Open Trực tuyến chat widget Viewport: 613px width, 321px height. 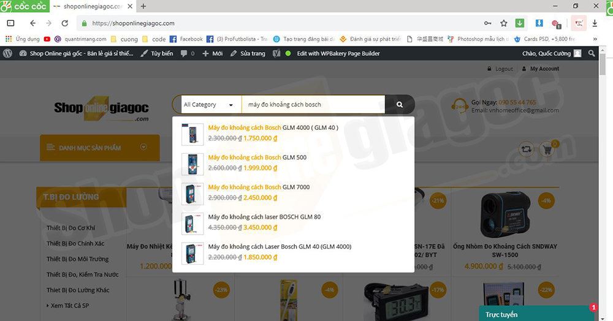tap(501, 314)
